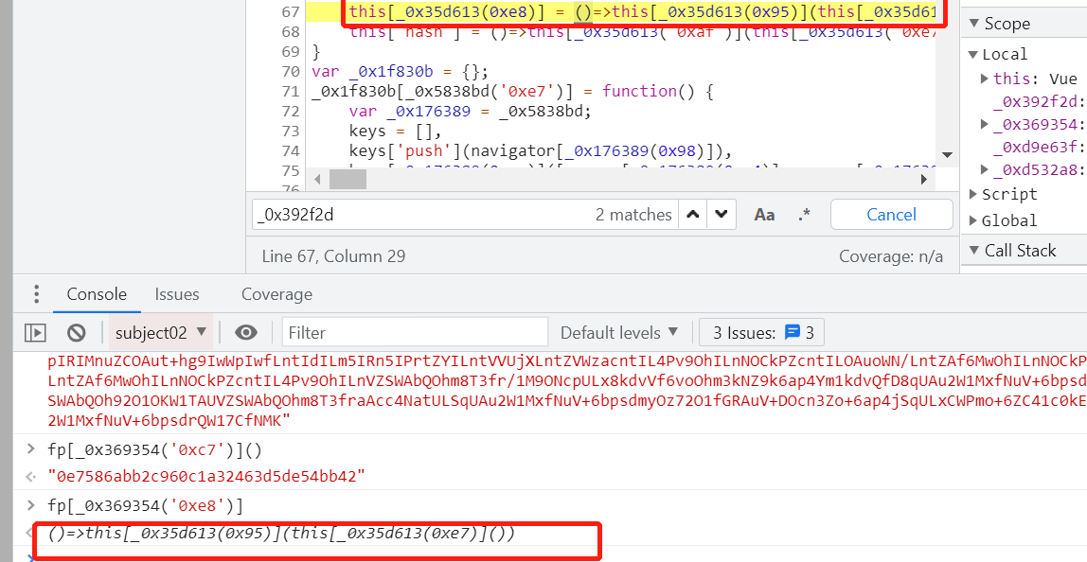This screenshot has height=562, width=1087.
Task: Clear the console output
Action: click(x=77, y=333)
